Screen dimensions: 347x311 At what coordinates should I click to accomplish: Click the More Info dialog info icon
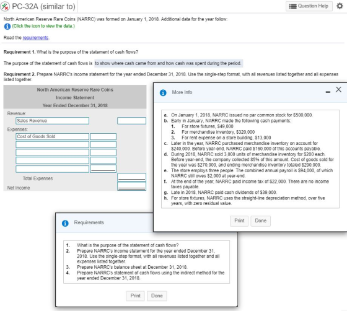[163, 92]
